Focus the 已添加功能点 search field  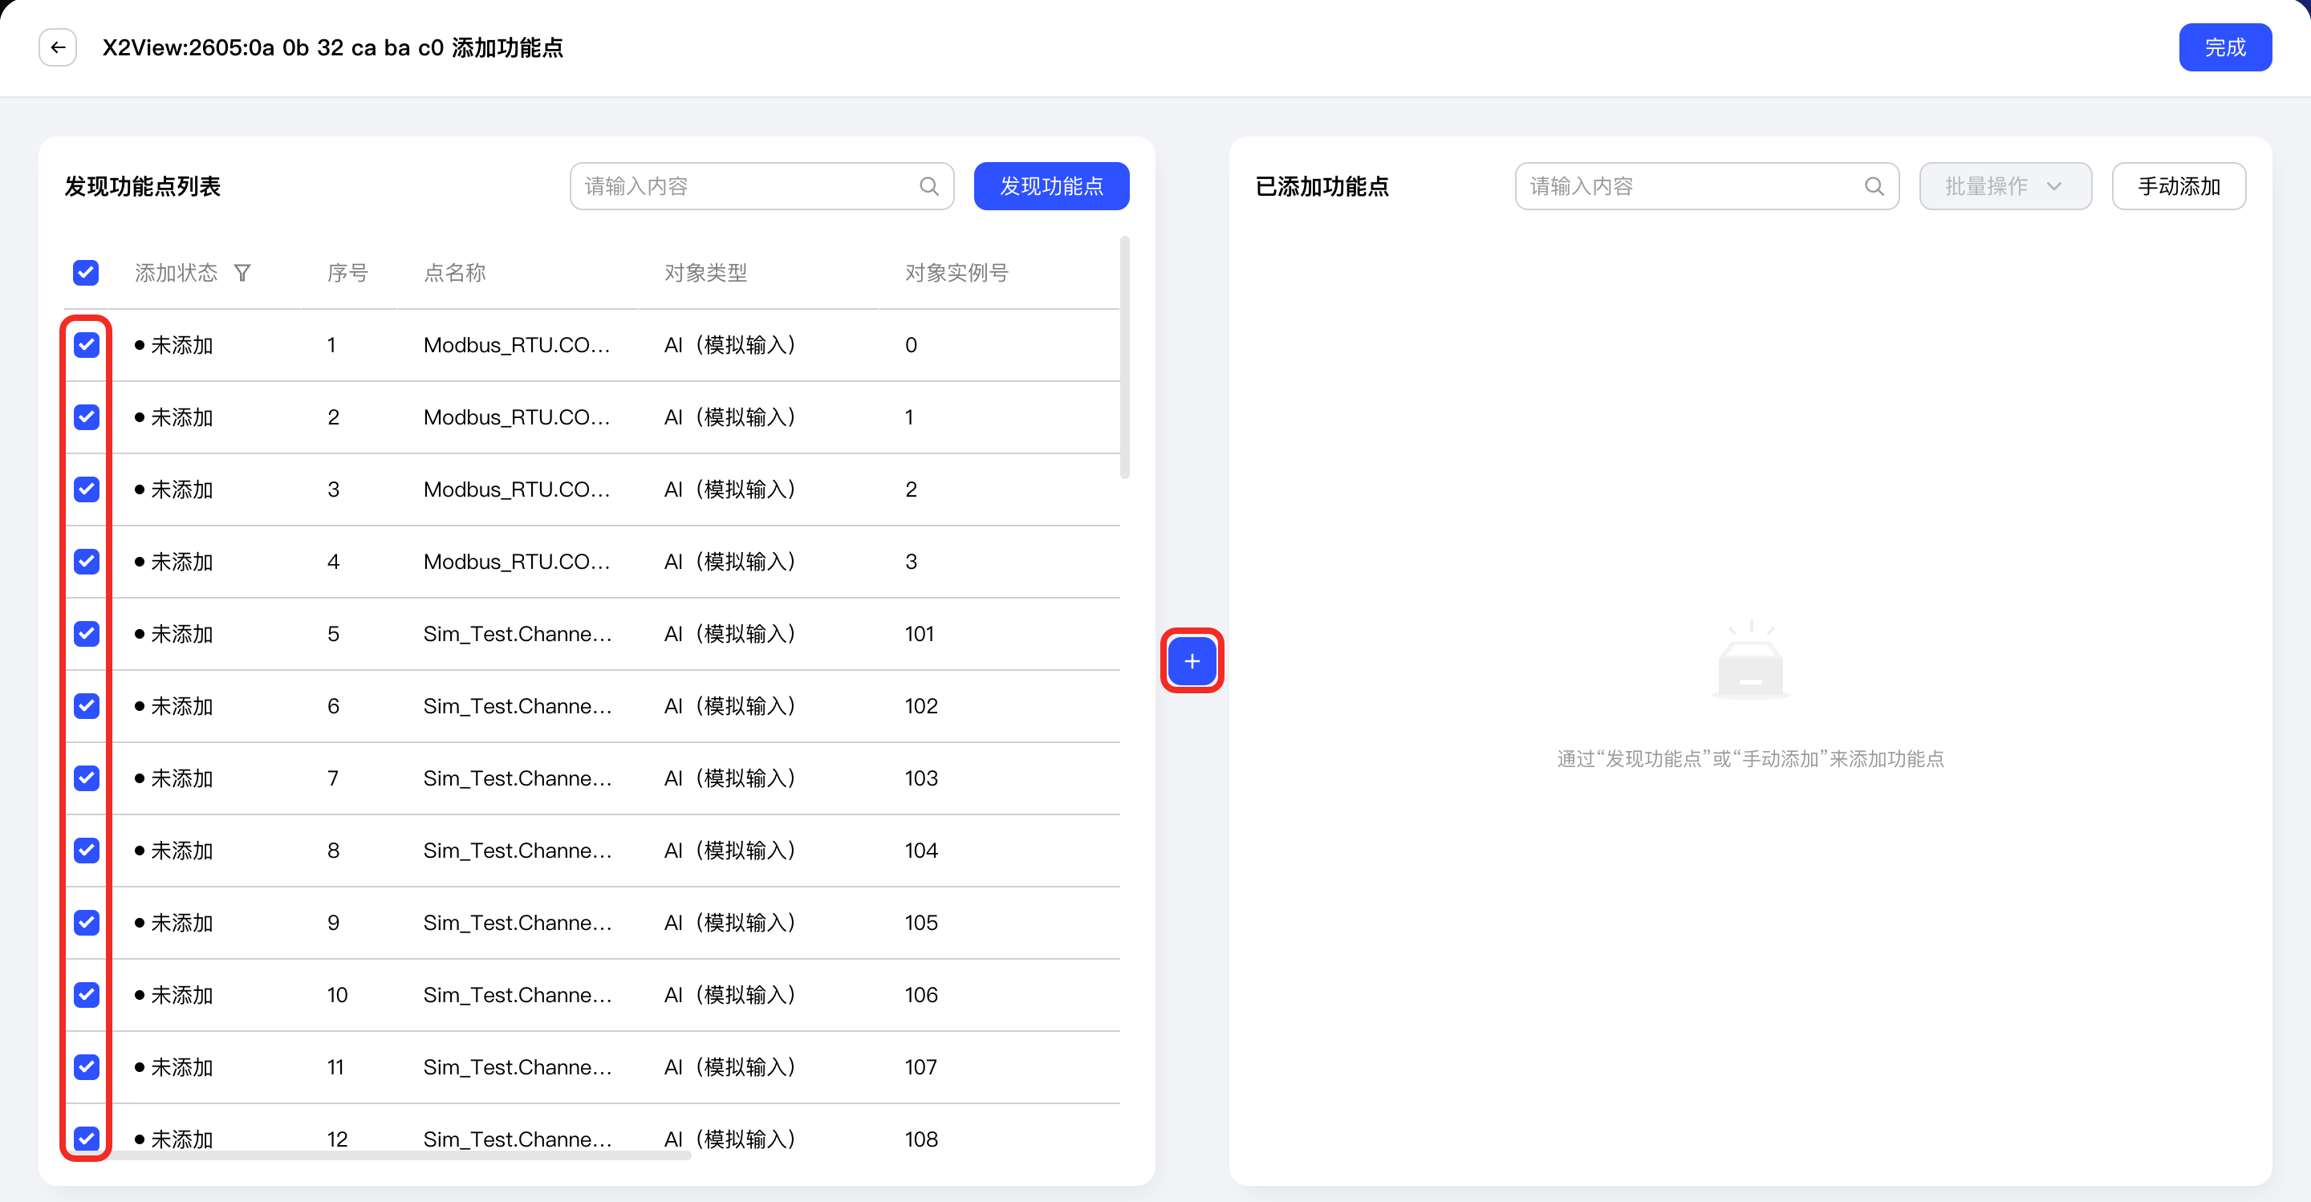(x=1706, y=187)
